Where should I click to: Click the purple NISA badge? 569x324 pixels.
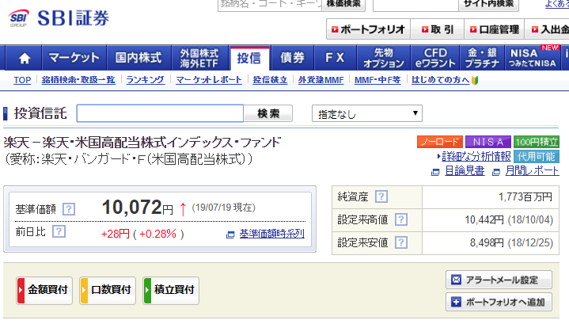pos(488,142)
